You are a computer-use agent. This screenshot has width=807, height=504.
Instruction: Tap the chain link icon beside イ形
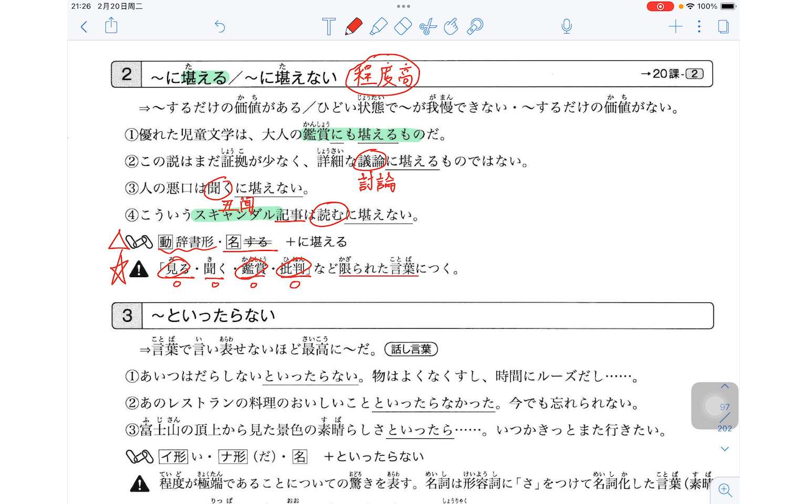pyautogui.click(x=140, y=457)
